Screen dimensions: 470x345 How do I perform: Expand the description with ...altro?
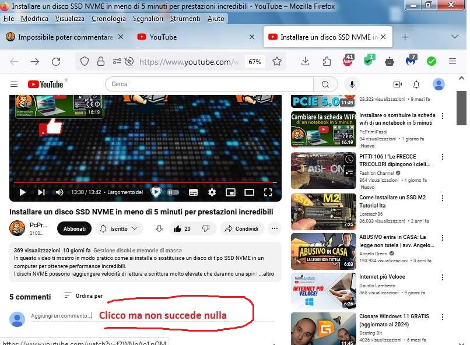click(266, 274)
